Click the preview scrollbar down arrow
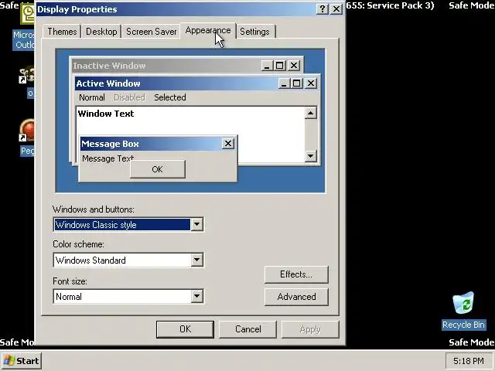The width and height of the screenshot is (495, 371). coord(311,155)
